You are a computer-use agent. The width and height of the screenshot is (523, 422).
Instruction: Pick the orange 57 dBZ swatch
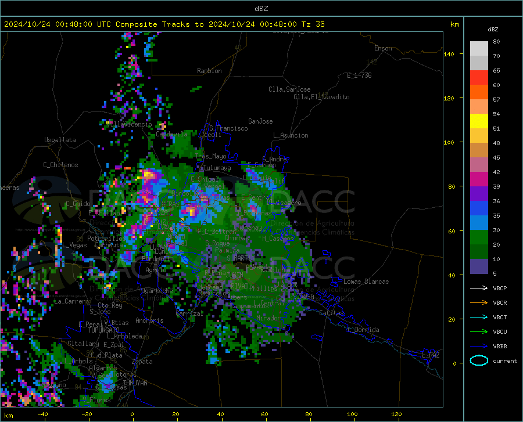click(479, 92)
